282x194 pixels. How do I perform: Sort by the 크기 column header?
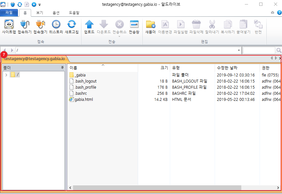coord(154,68)
